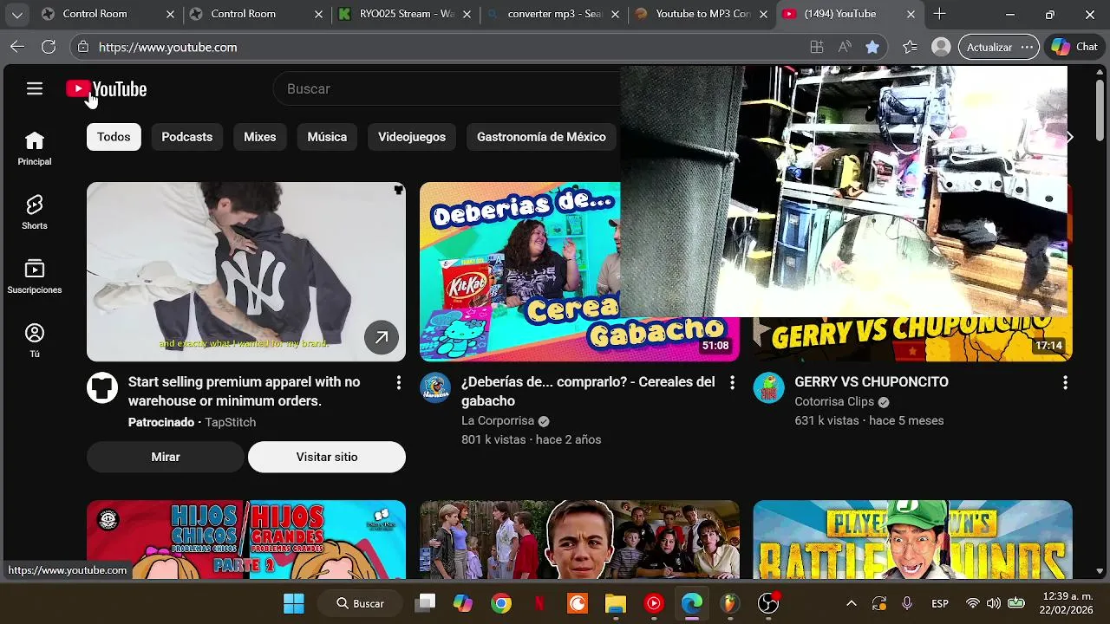Switch to the RYO025 Stream tab

406,14
